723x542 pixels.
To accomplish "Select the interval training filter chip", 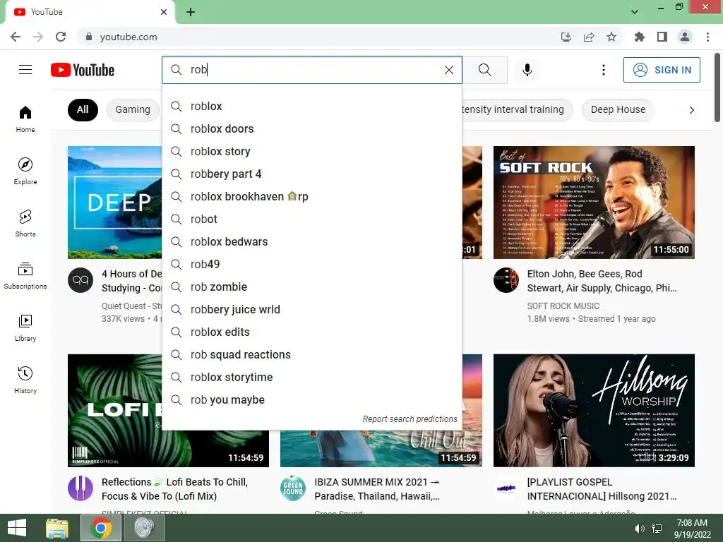I will [517, 109].
